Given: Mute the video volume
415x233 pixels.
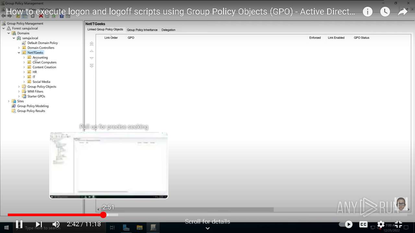Looking at the screenshot, I should pyautogui.click(x=56, y=224).
